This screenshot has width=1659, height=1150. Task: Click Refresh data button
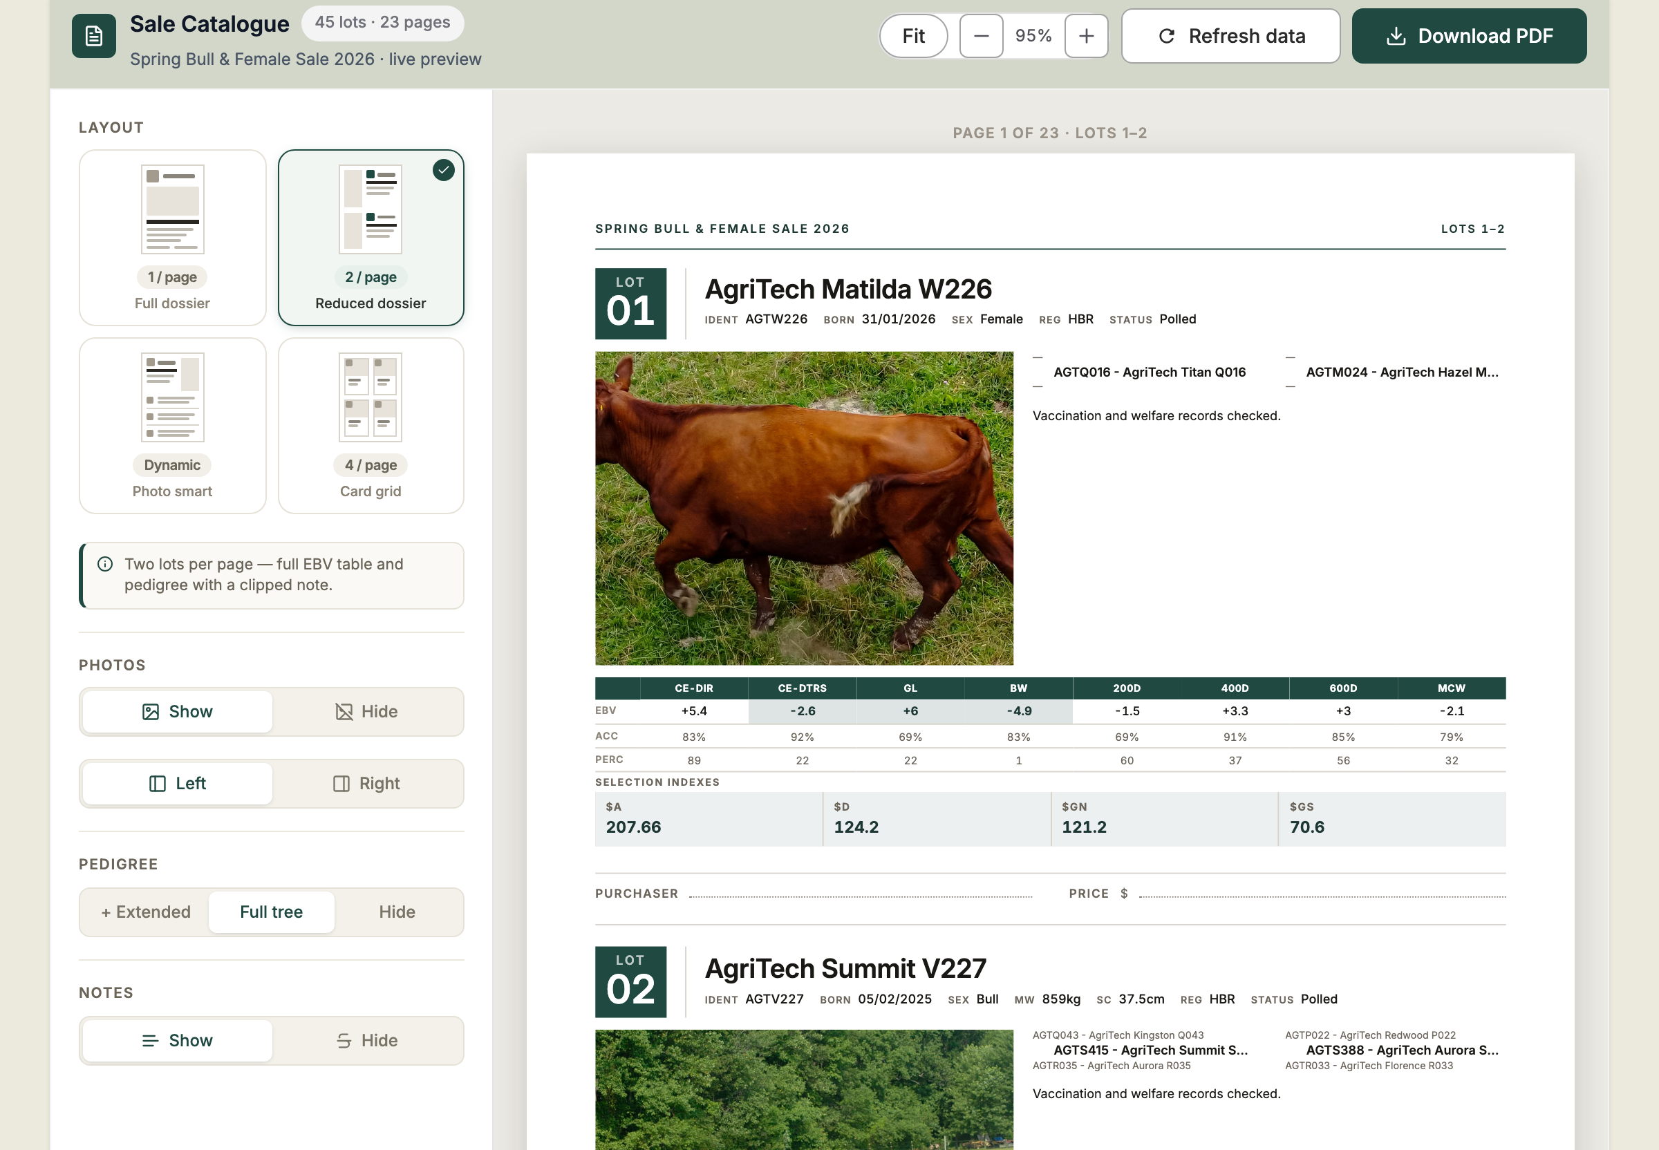tap(1230, 36)
